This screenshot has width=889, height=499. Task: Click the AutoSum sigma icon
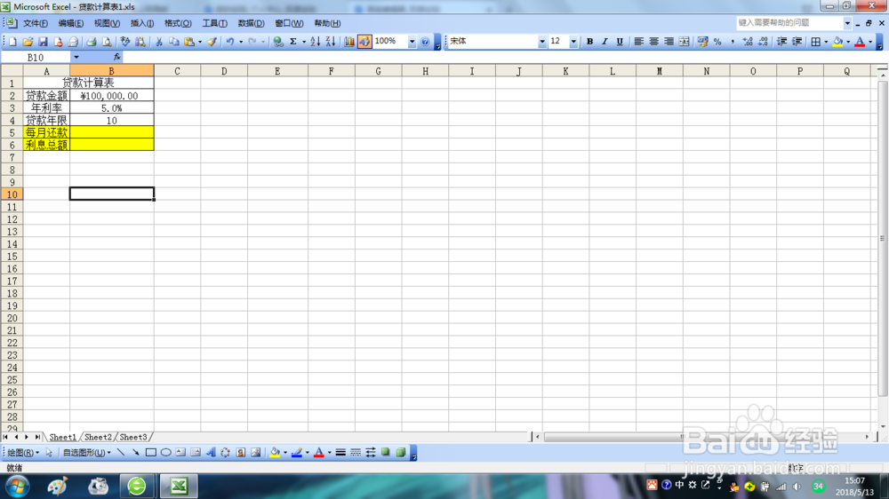pos(293,42)
